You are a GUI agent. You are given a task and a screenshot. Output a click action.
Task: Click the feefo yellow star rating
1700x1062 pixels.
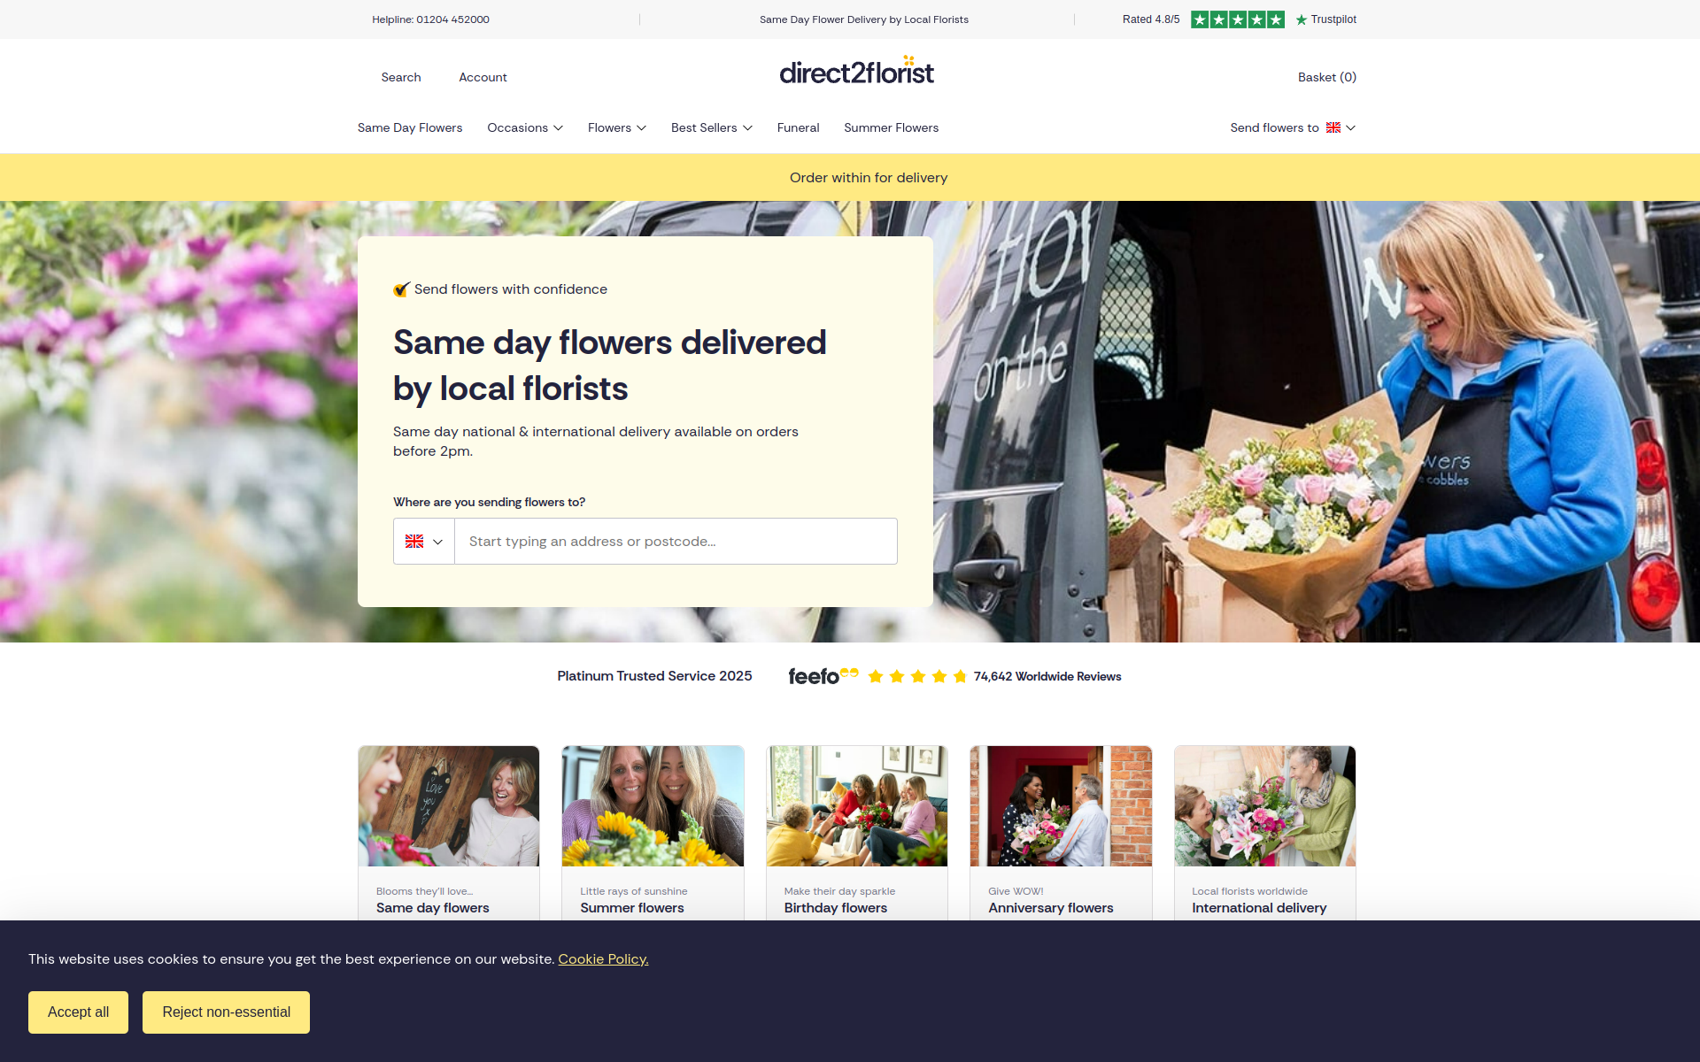click(x=917, y=676)
